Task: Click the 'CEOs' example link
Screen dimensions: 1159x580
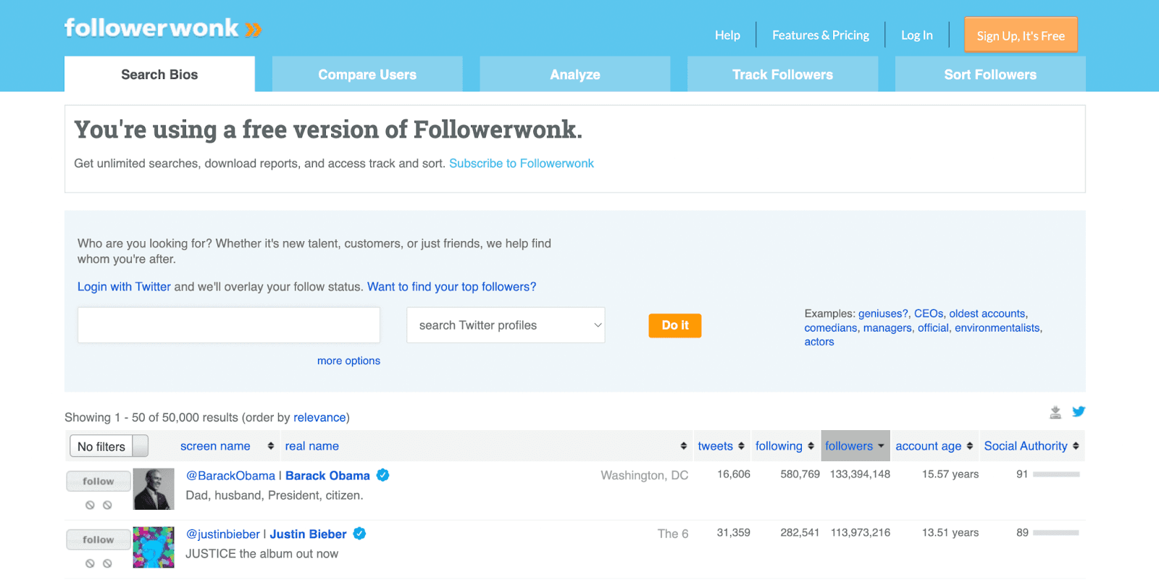Action: click(x=929, y=314)
